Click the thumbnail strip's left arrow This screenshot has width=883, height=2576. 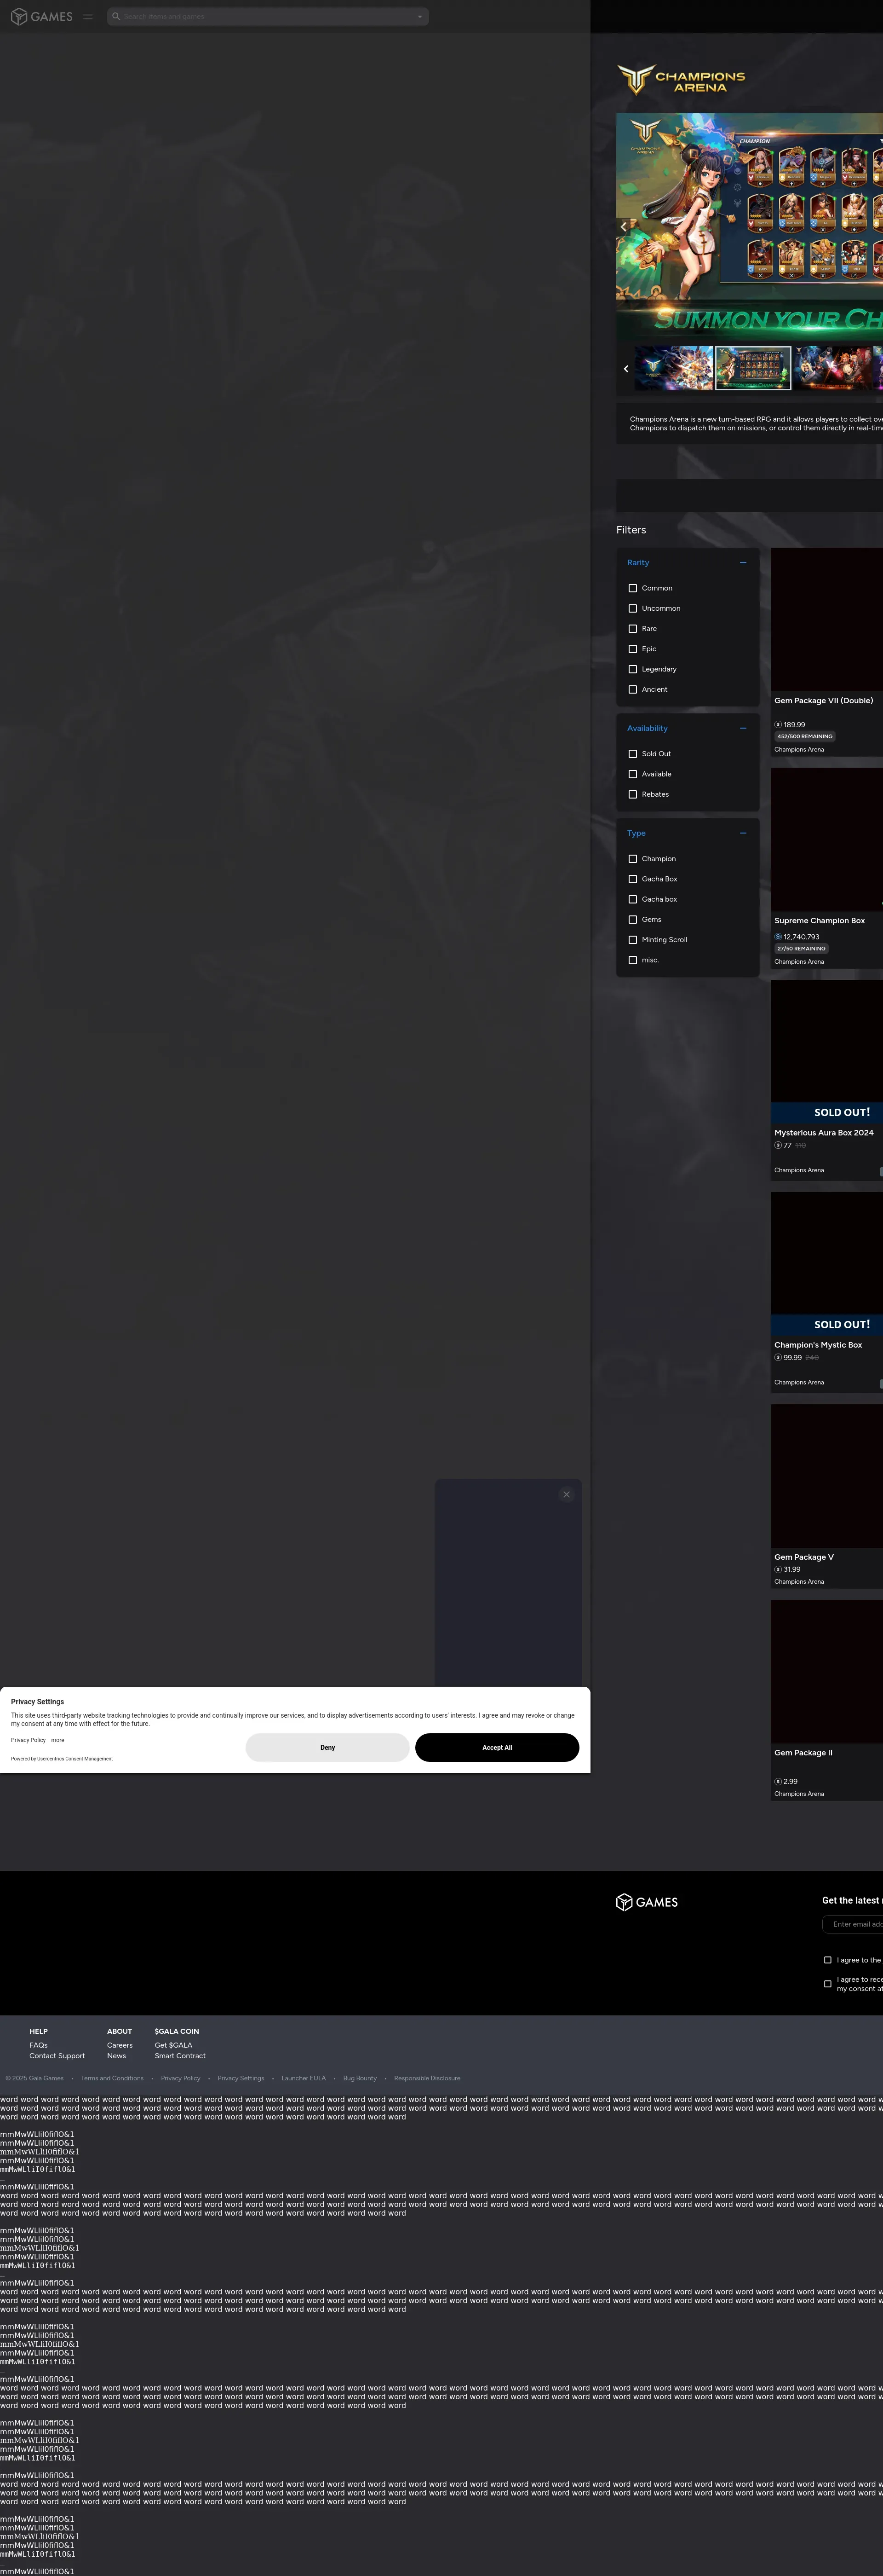[626, 369]
